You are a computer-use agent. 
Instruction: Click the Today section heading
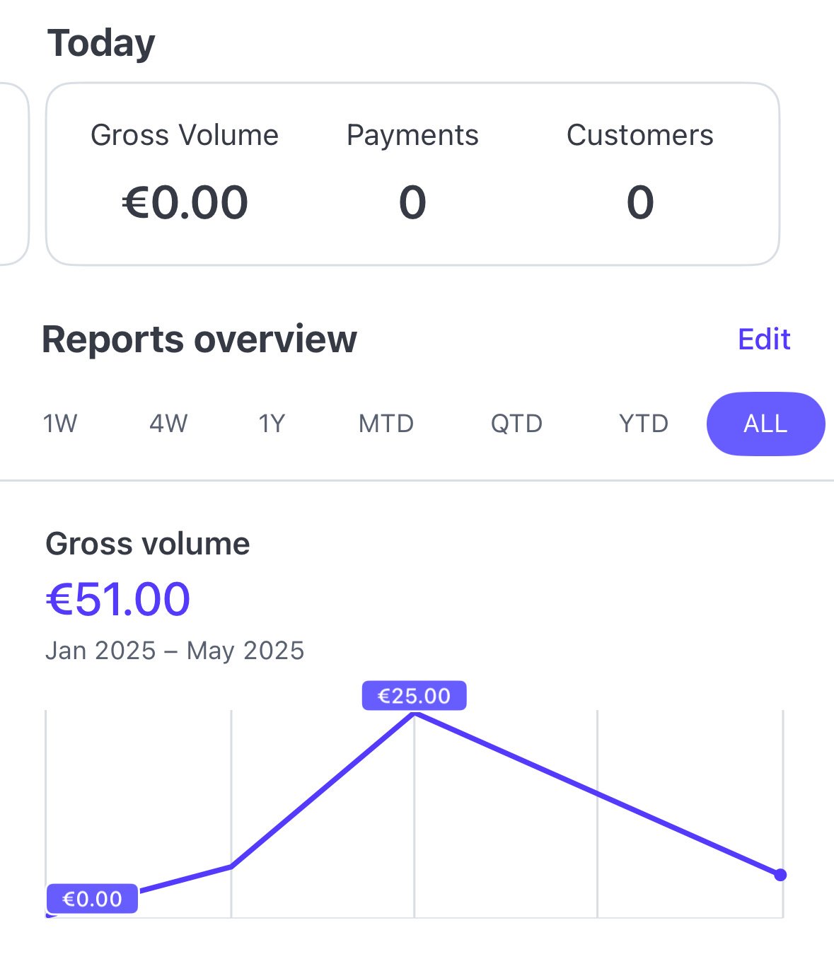(101, 43)
